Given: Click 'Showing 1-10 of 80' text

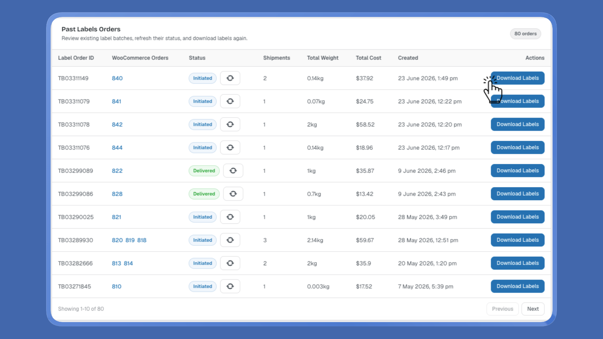Looking at the screenshot, I should point(81,309).
